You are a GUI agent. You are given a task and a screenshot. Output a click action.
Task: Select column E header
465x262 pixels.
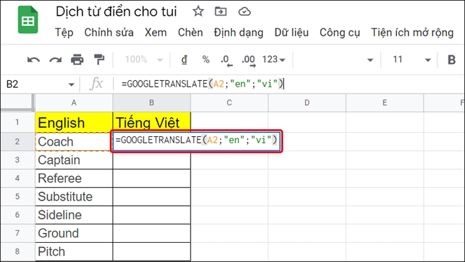[385, 103]
